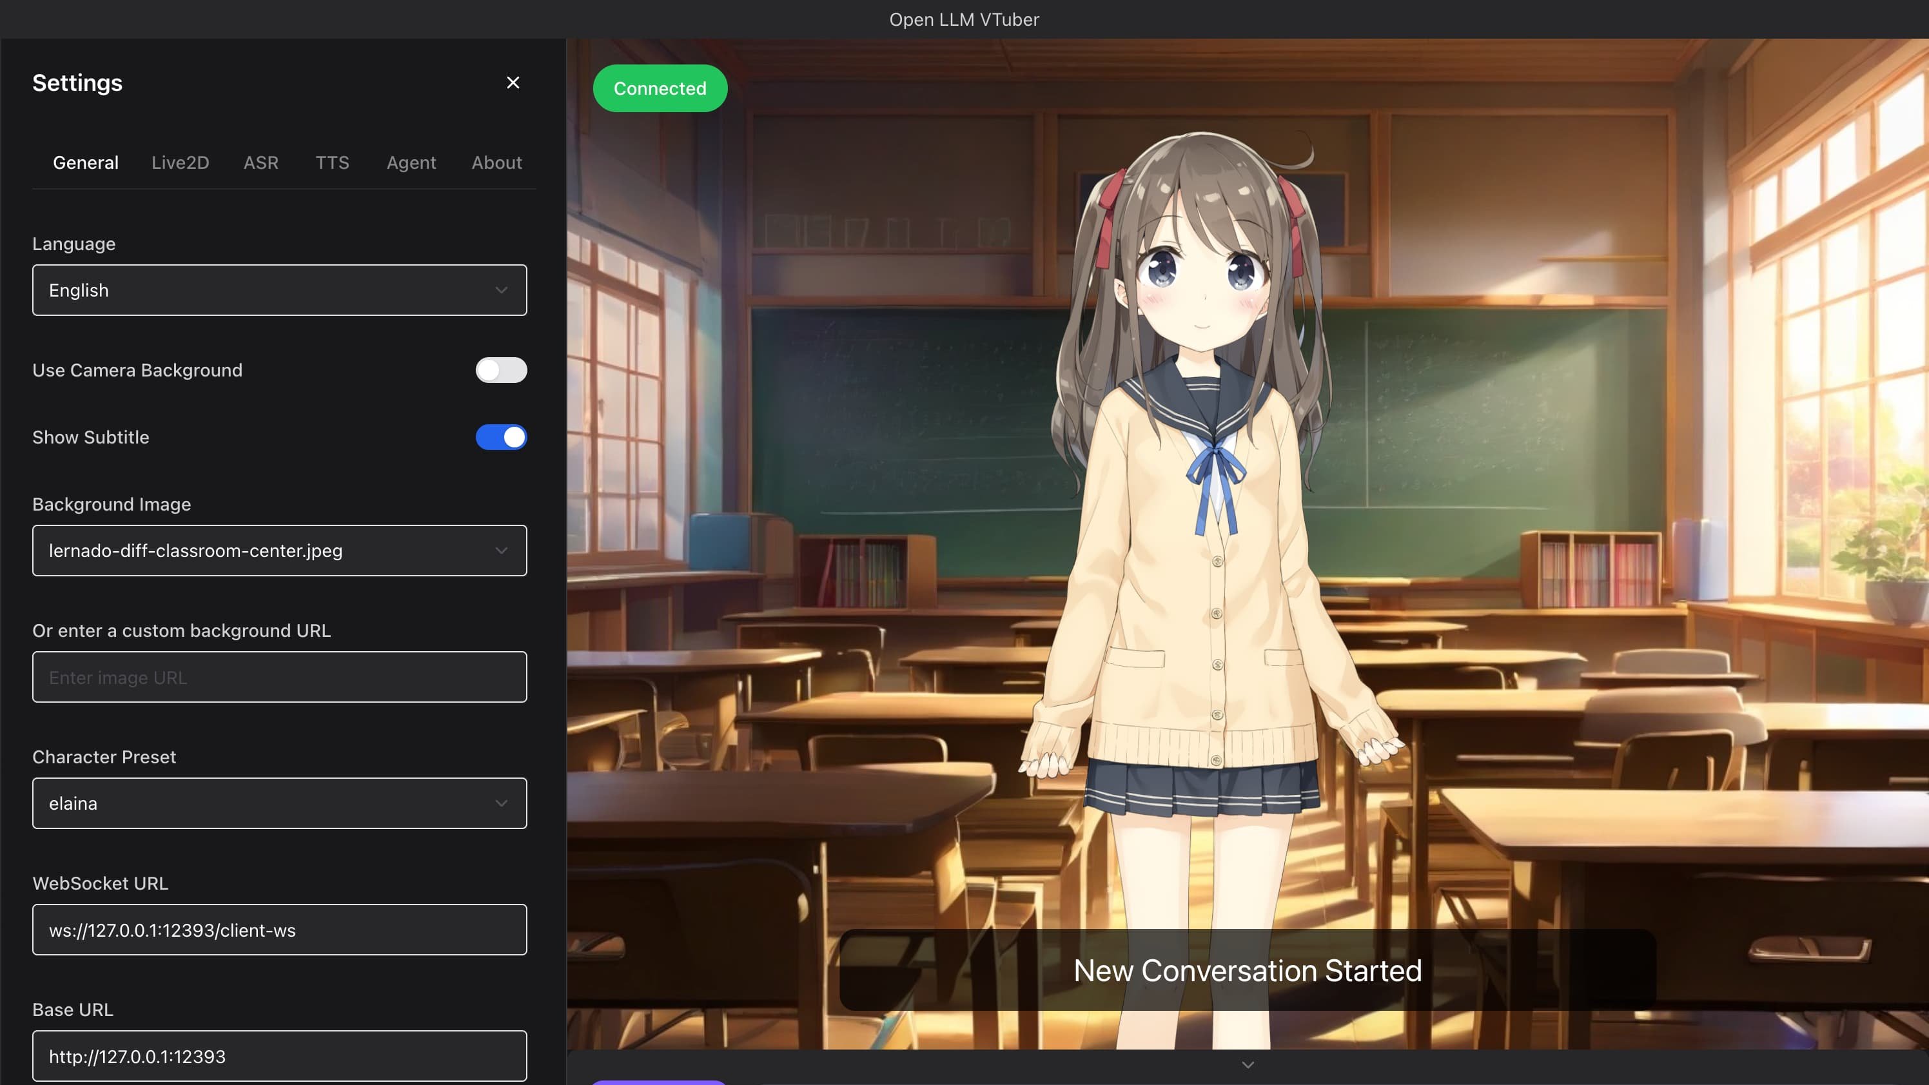The width and height of the screenshot is (1929, 1085).
Task: Open the Character Preset dropdown
Action: [279, 803]
